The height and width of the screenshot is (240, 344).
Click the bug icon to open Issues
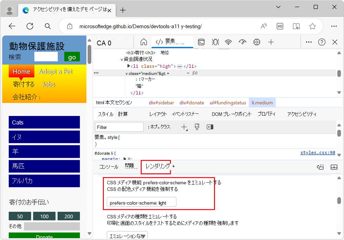coord(215,42)
